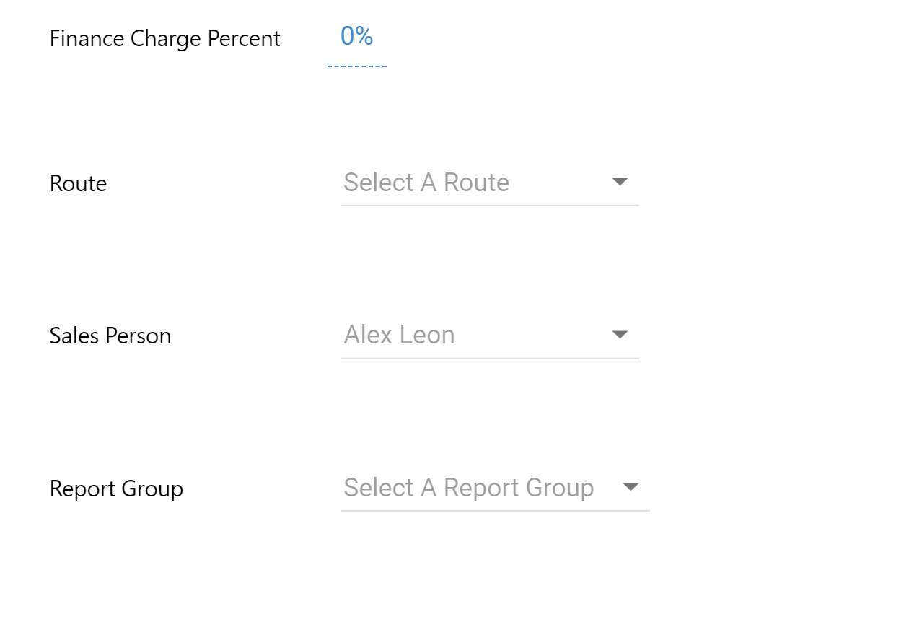Image resolution: width=909 pixels, height=622 pixels.
Task: Click the Report Group field label
Action: tap(116, 489)
